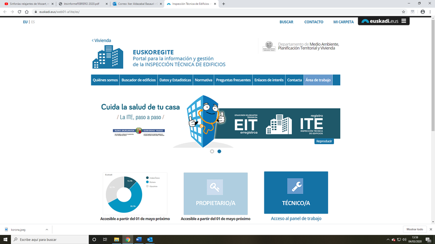
Task: Open Chrome three-dot menu
Action: click(430, 12)
